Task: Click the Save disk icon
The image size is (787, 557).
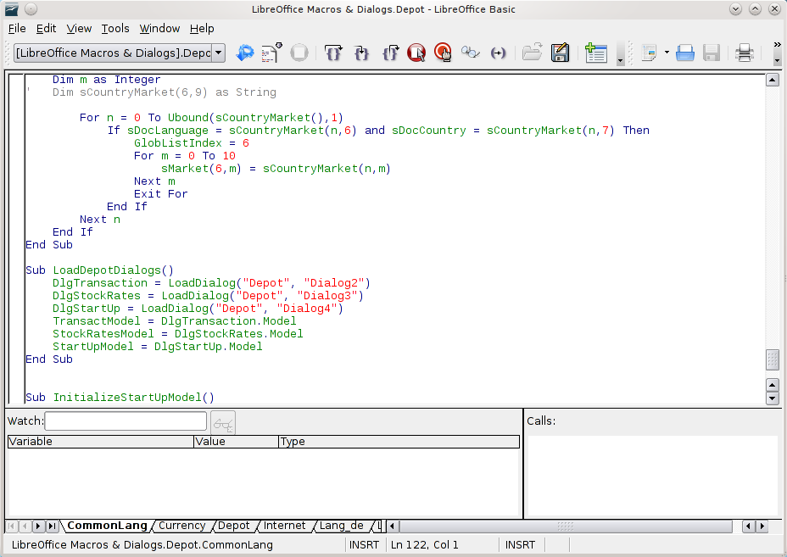Action: pos(712,53)
